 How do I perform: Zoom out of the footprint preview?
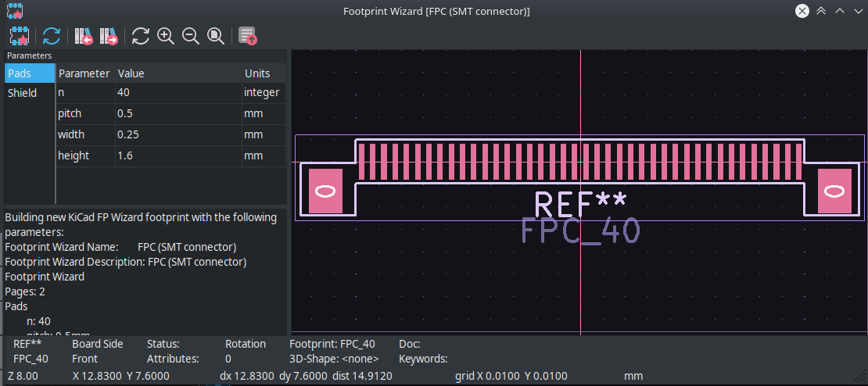(x=190, y=36)
